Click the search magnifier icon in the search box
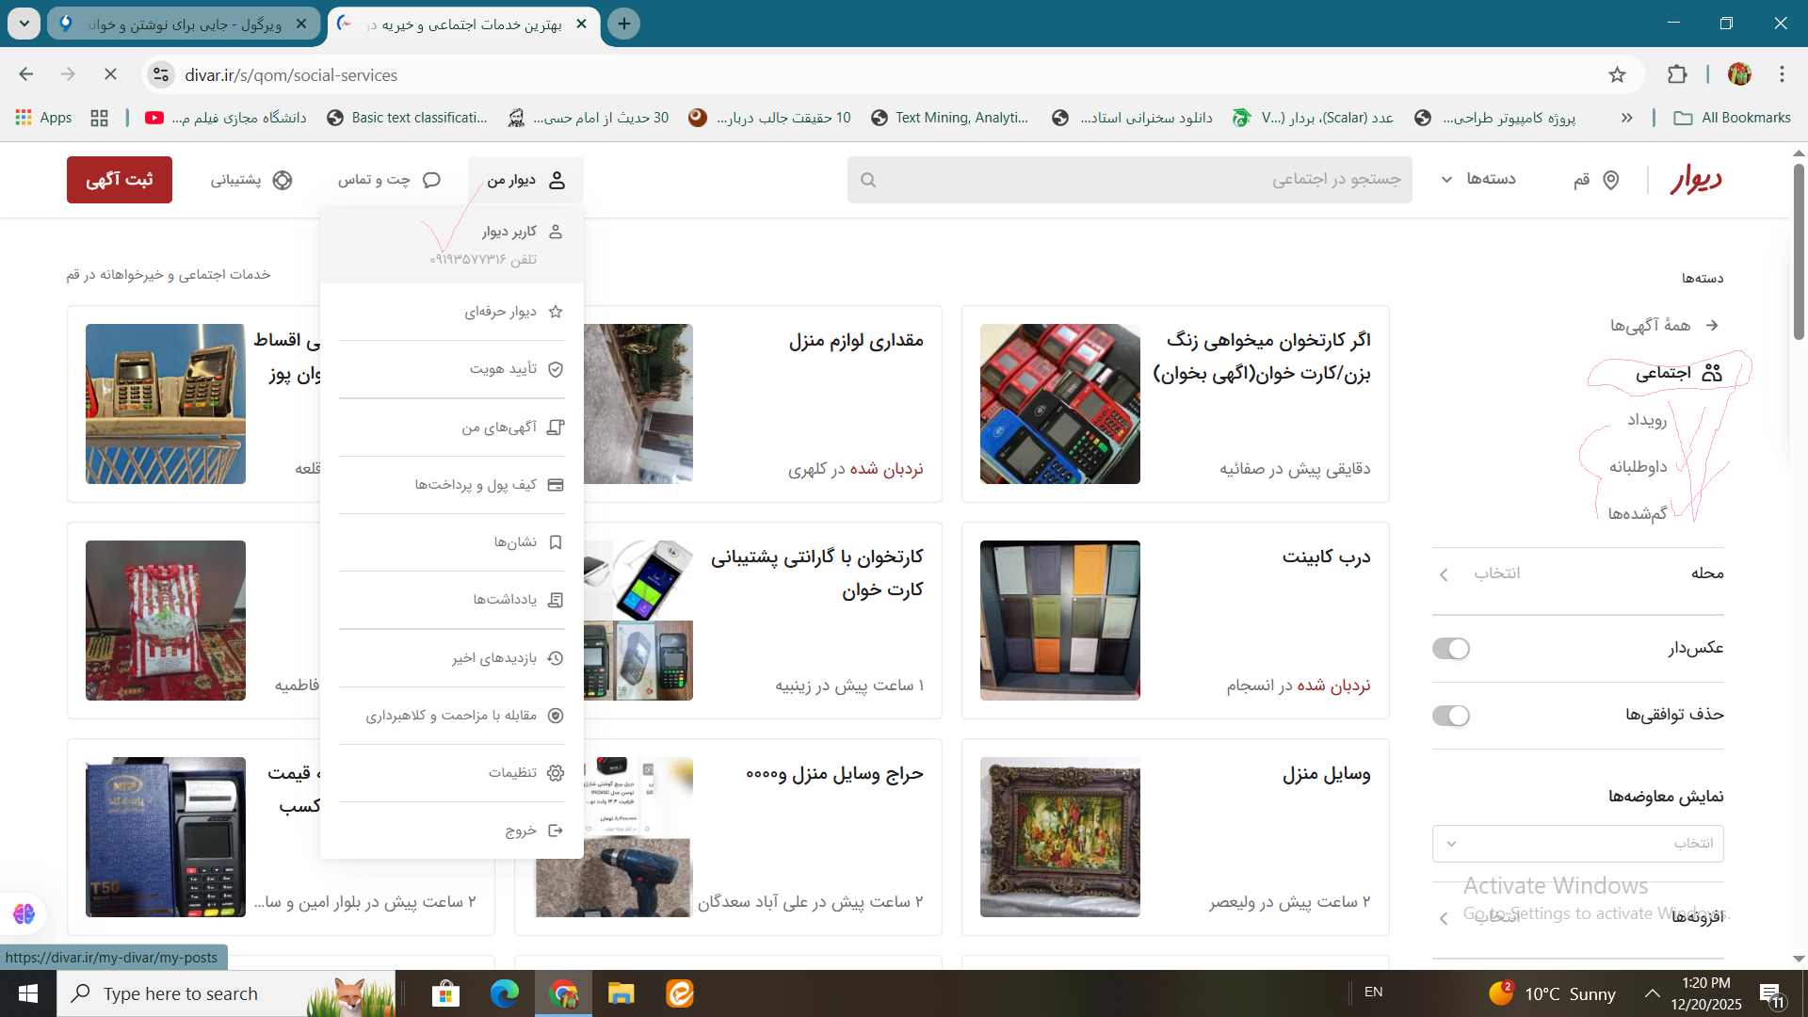Screen dimensions: 1808x1017 868,180
